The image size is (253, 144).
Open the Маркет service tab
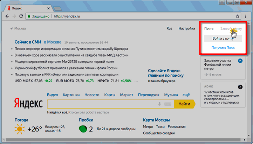pos(126,95)
